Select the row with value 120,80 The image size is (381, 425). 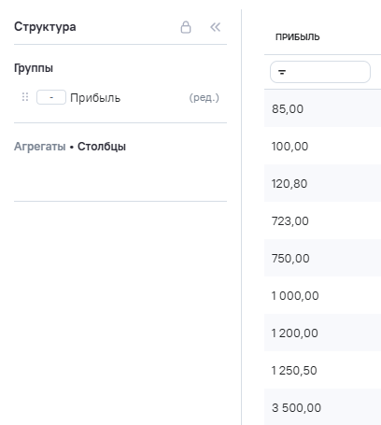point(322,183)
